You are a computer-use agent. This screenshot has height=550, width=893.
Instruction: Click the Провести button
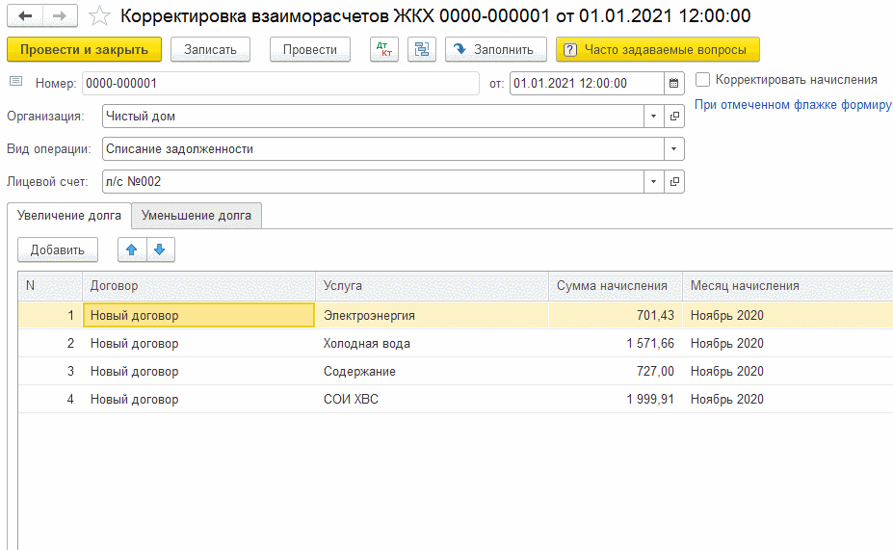(310, 49)
